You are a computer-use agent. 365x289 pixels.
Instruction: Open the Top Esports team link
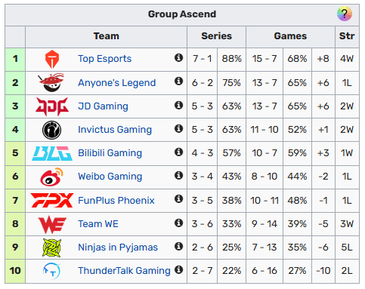(x=105, y=59)
